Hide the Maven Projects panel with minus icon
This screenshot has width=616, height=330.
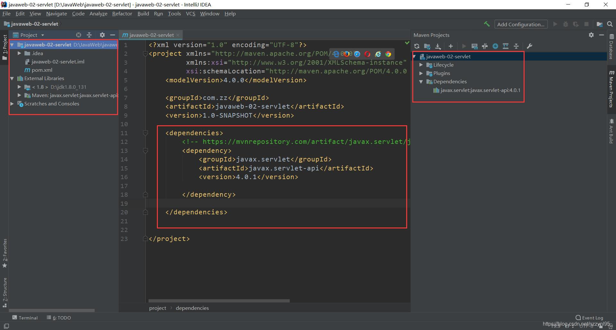602,35
